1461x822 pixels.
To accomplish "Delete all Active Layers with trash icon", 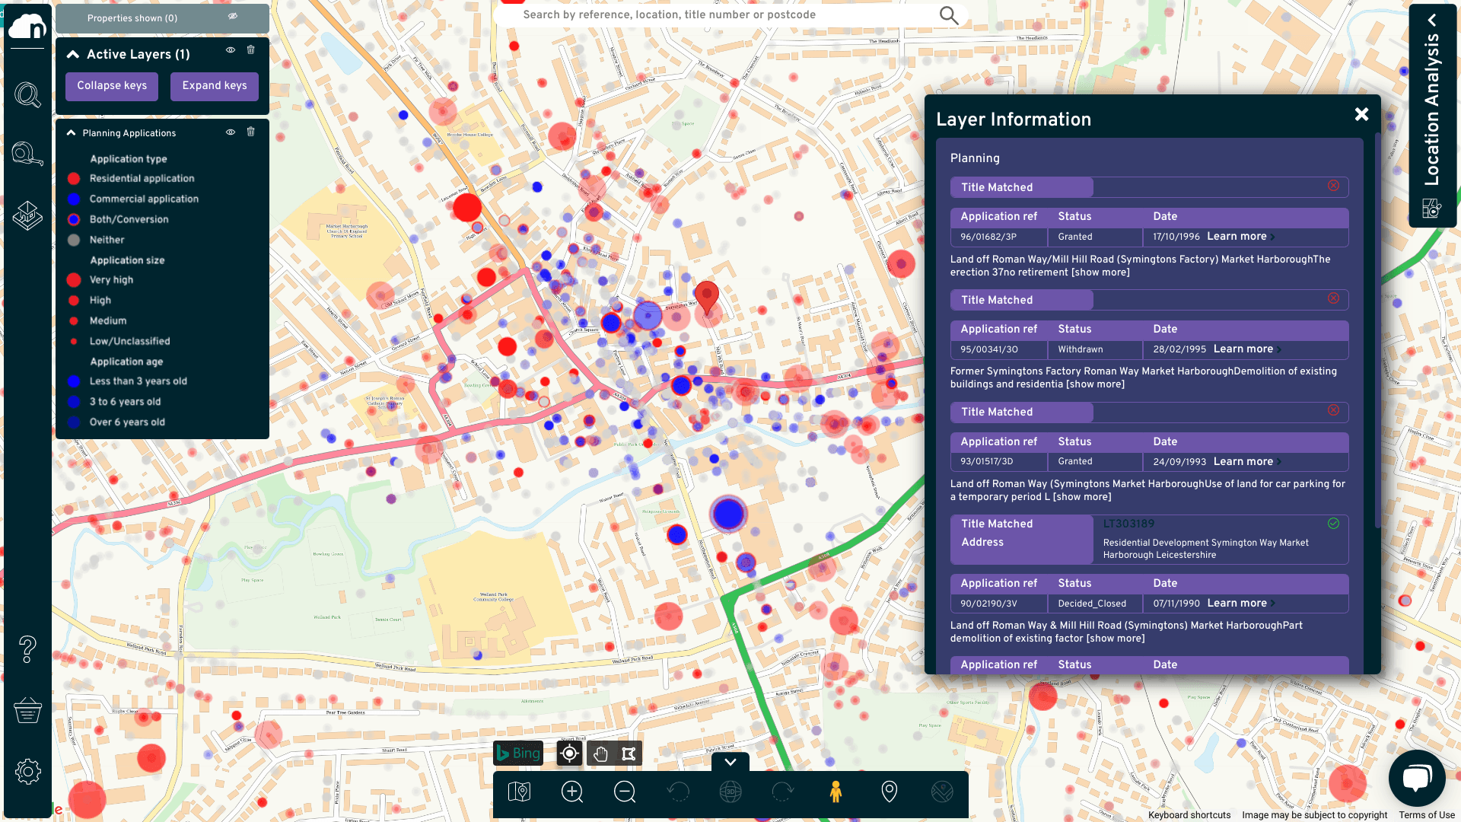I will (x=250, y=50).
